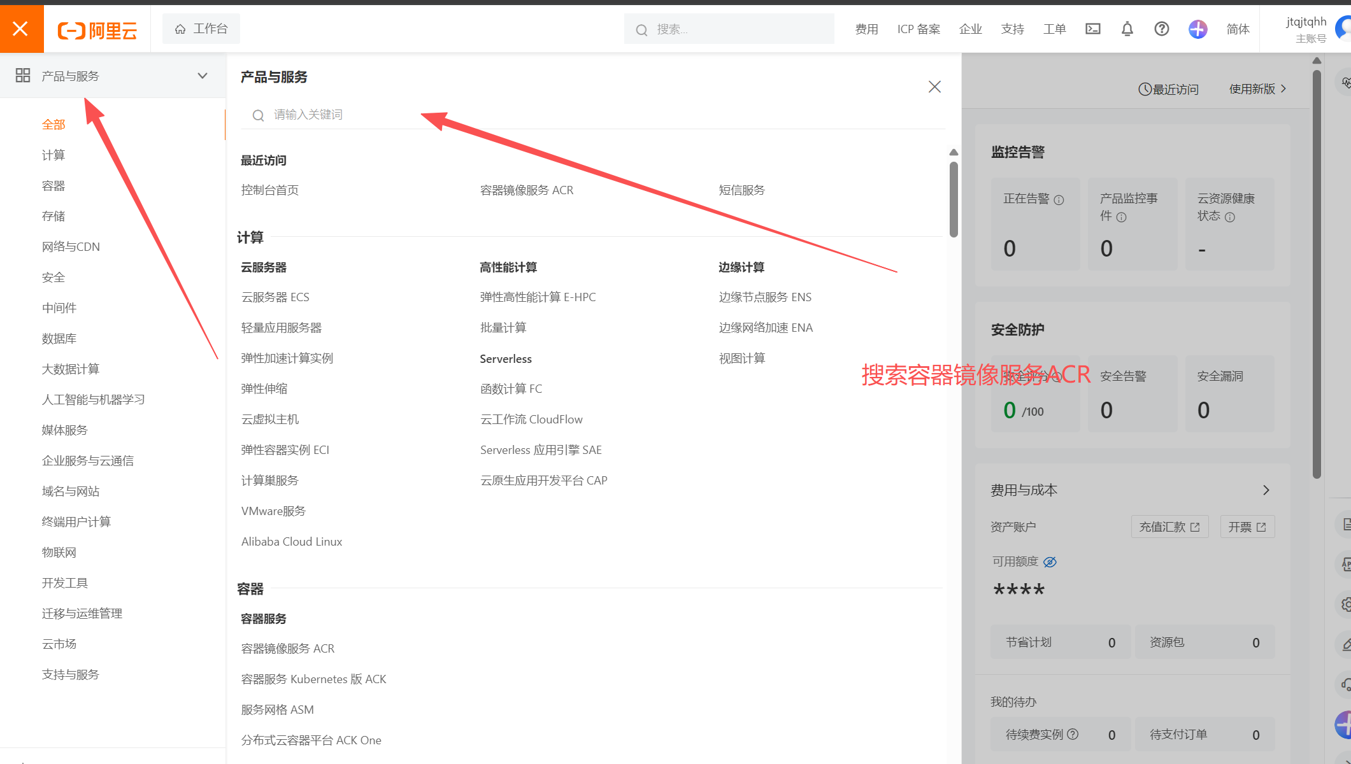Click the product panel scrollbar thumb
Image resolution: width=1351 pixels, height=764 pixels.
coord(954,199)
